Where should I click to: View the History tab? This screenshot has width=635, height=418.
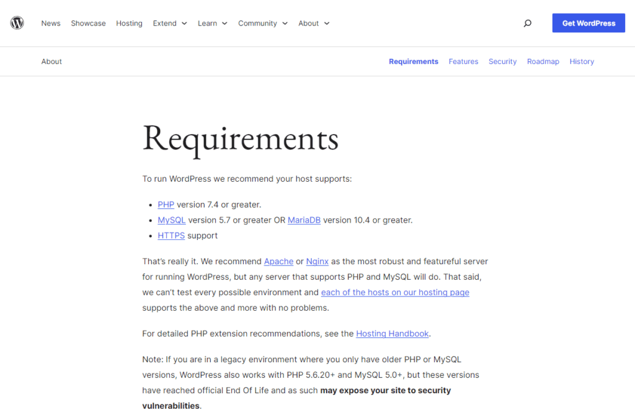(582, 61)
